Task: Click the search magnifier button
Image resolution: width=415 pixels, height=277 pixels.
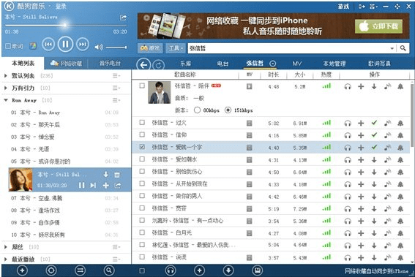Action: (x=403, y=48)
